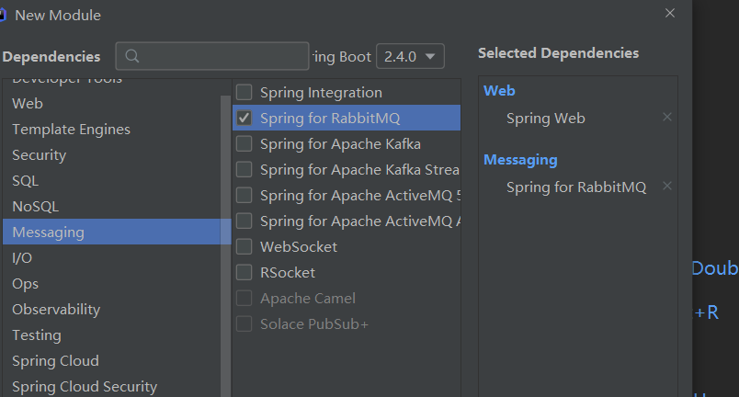Close the New Module dialog

[x=670, y=13]
